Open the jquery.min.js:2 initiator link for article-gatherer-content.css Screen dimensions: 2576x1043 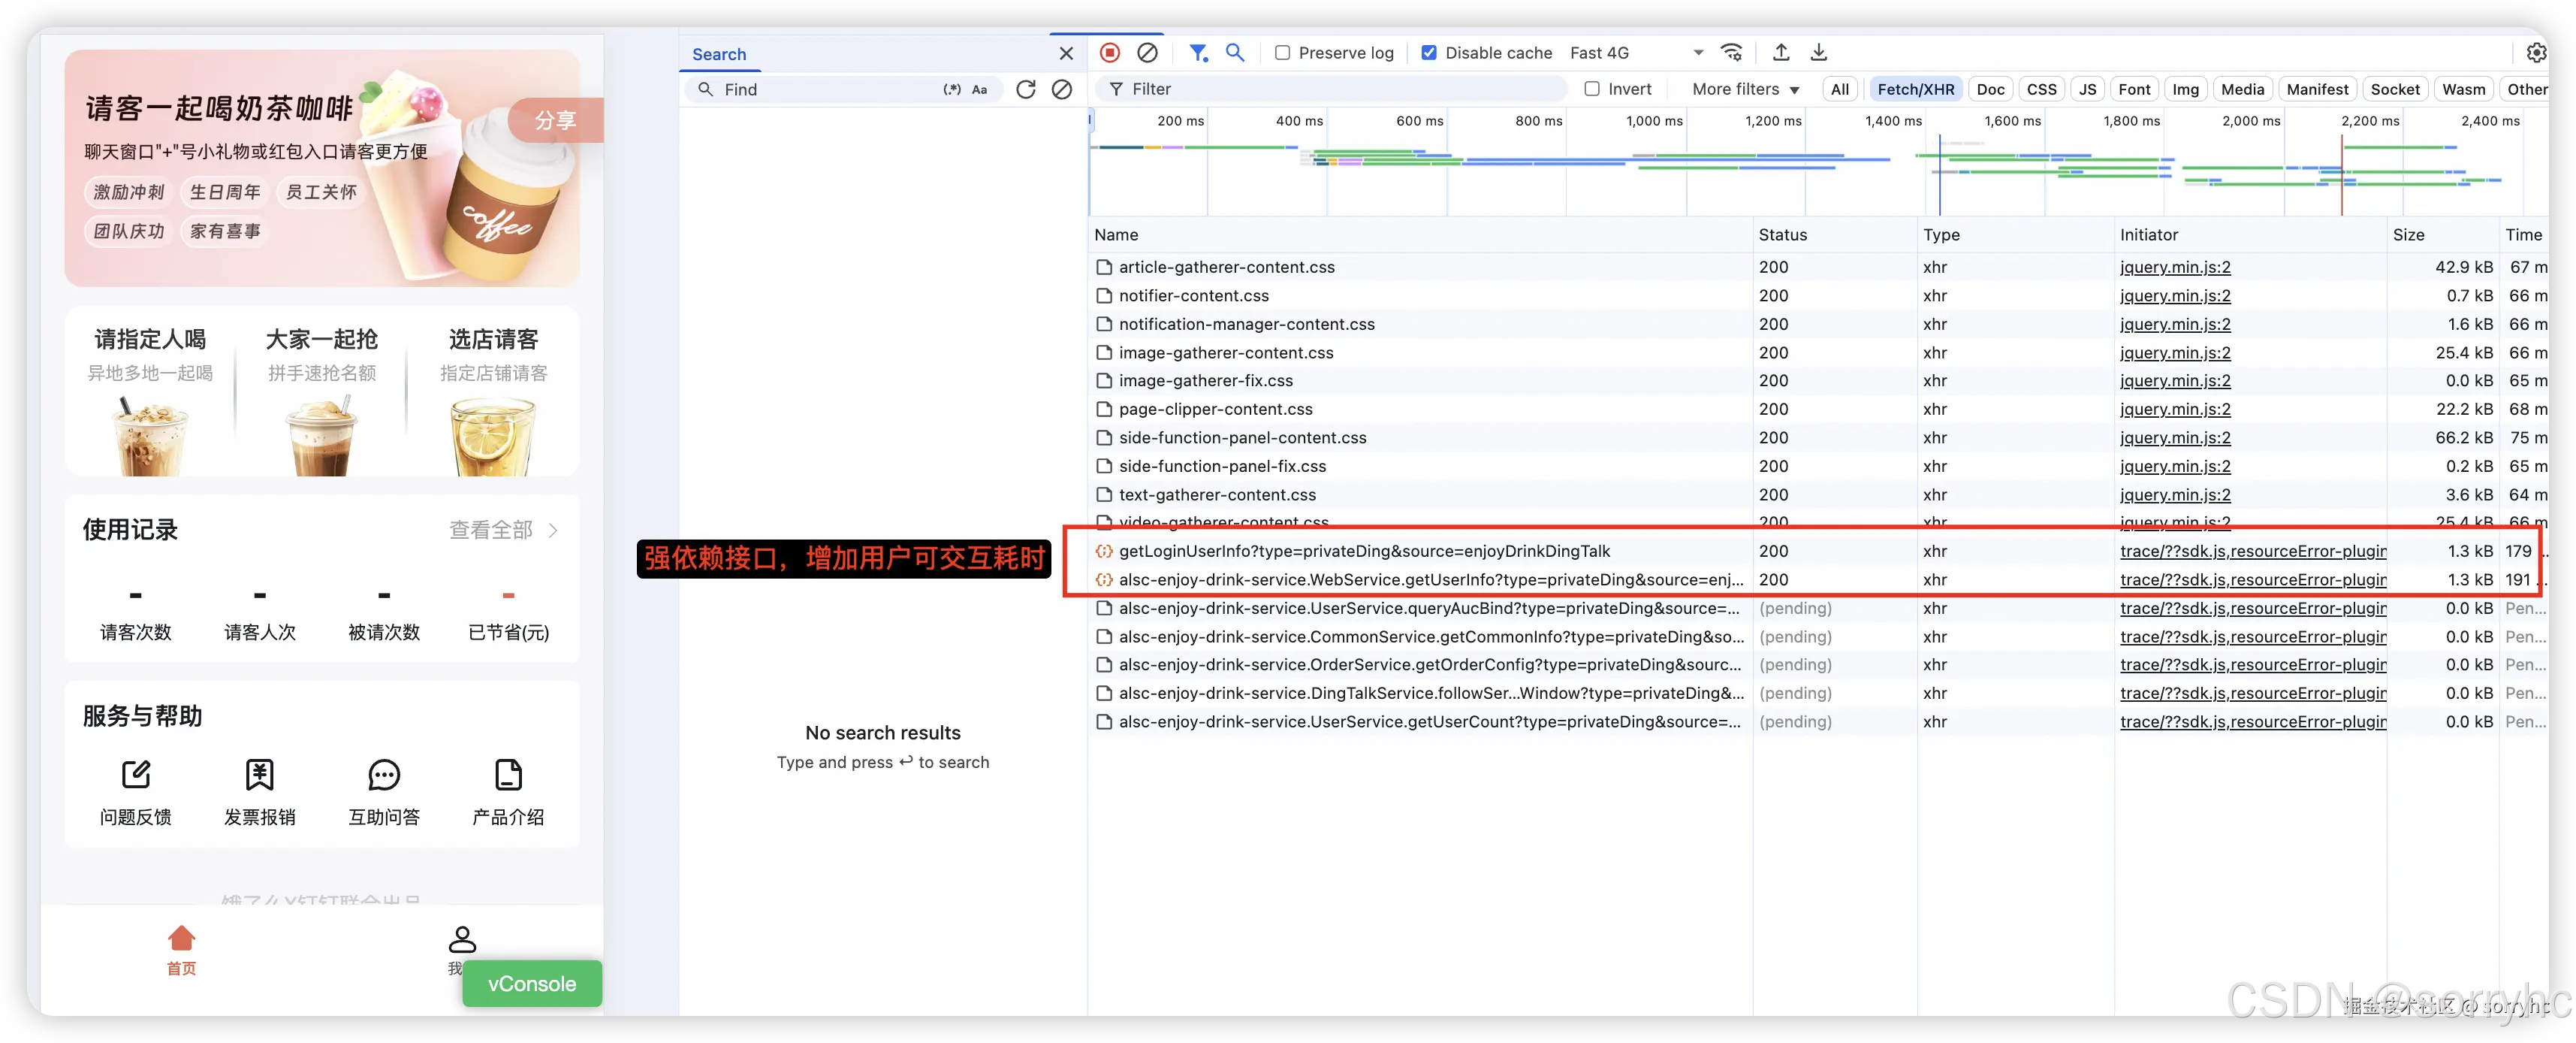(2174, 268)
